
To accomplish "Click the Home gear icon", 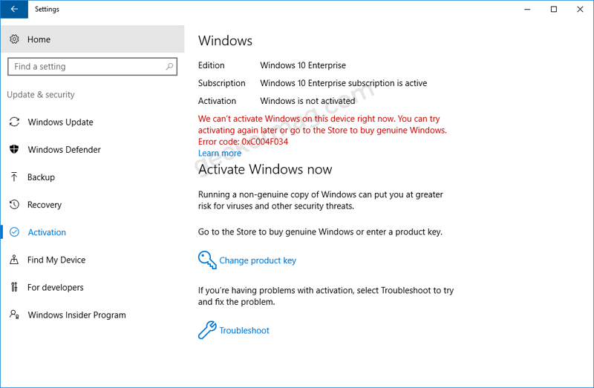I will point(14,39).
